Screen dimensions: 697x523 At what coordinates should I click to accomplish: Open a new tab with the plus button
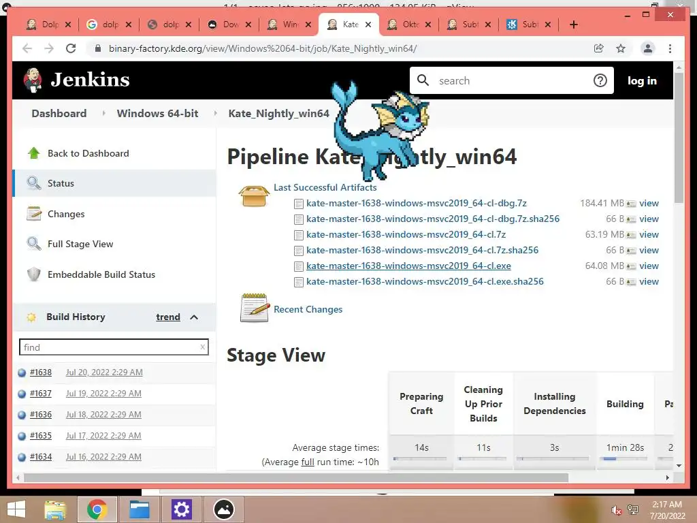[x=573, y=25]
